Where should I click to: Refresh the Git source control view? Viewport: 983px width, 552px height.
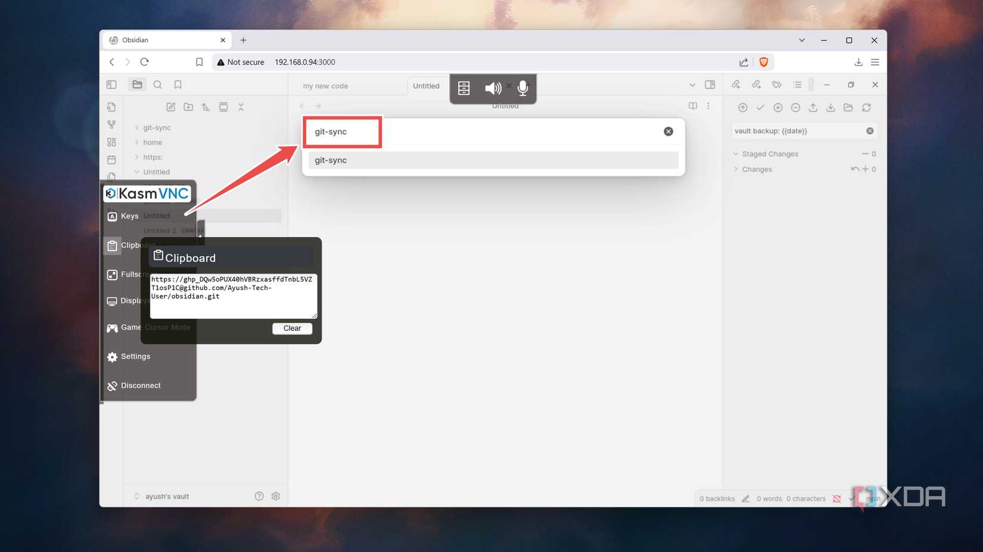point(867,108)
